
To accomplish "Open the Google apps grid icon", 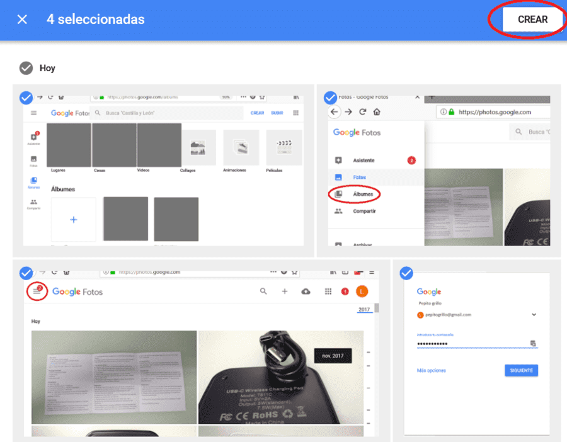I will pyautogui.click(x=328, y=292).
